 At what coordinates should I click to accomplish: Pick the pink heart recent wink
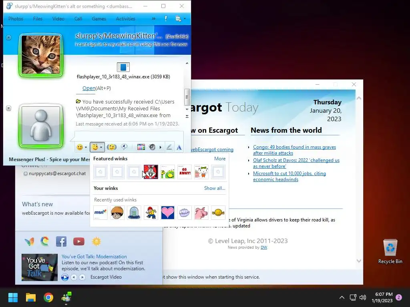[168, 213]
